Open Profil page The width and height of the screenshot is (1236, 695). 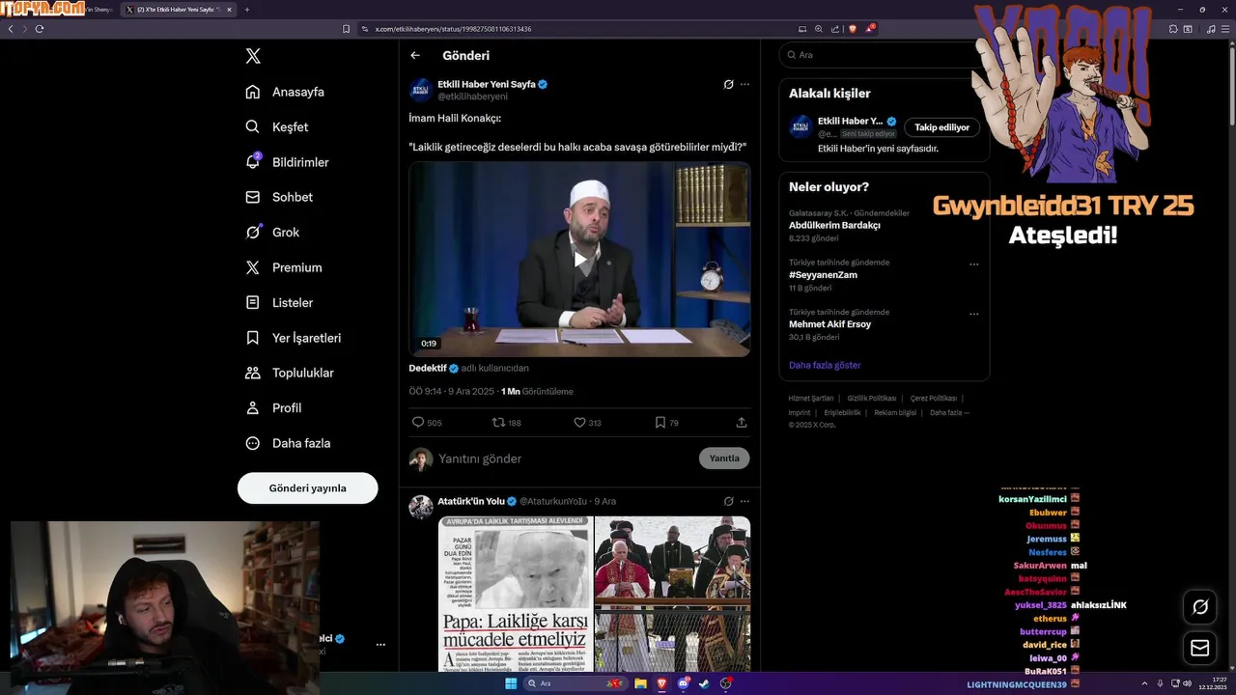[273, 407]
